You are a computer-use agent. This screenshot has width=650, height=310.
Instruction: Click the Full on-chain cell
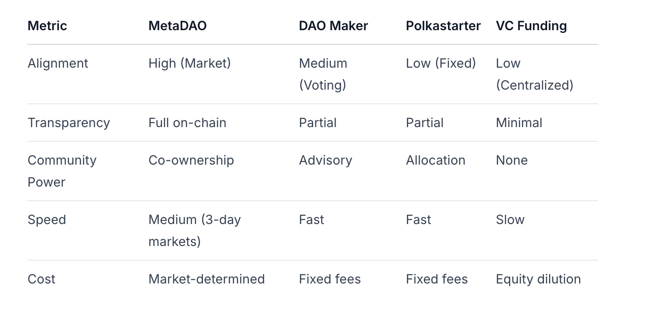[187, 123]
